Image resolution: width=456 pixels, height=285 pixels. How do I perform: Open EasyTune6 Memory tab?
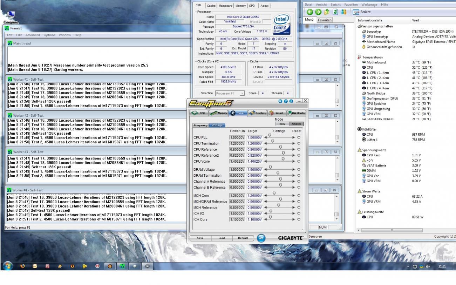[218, 113]
